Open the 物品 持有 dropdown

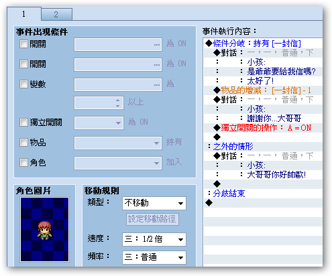(118, 143)
